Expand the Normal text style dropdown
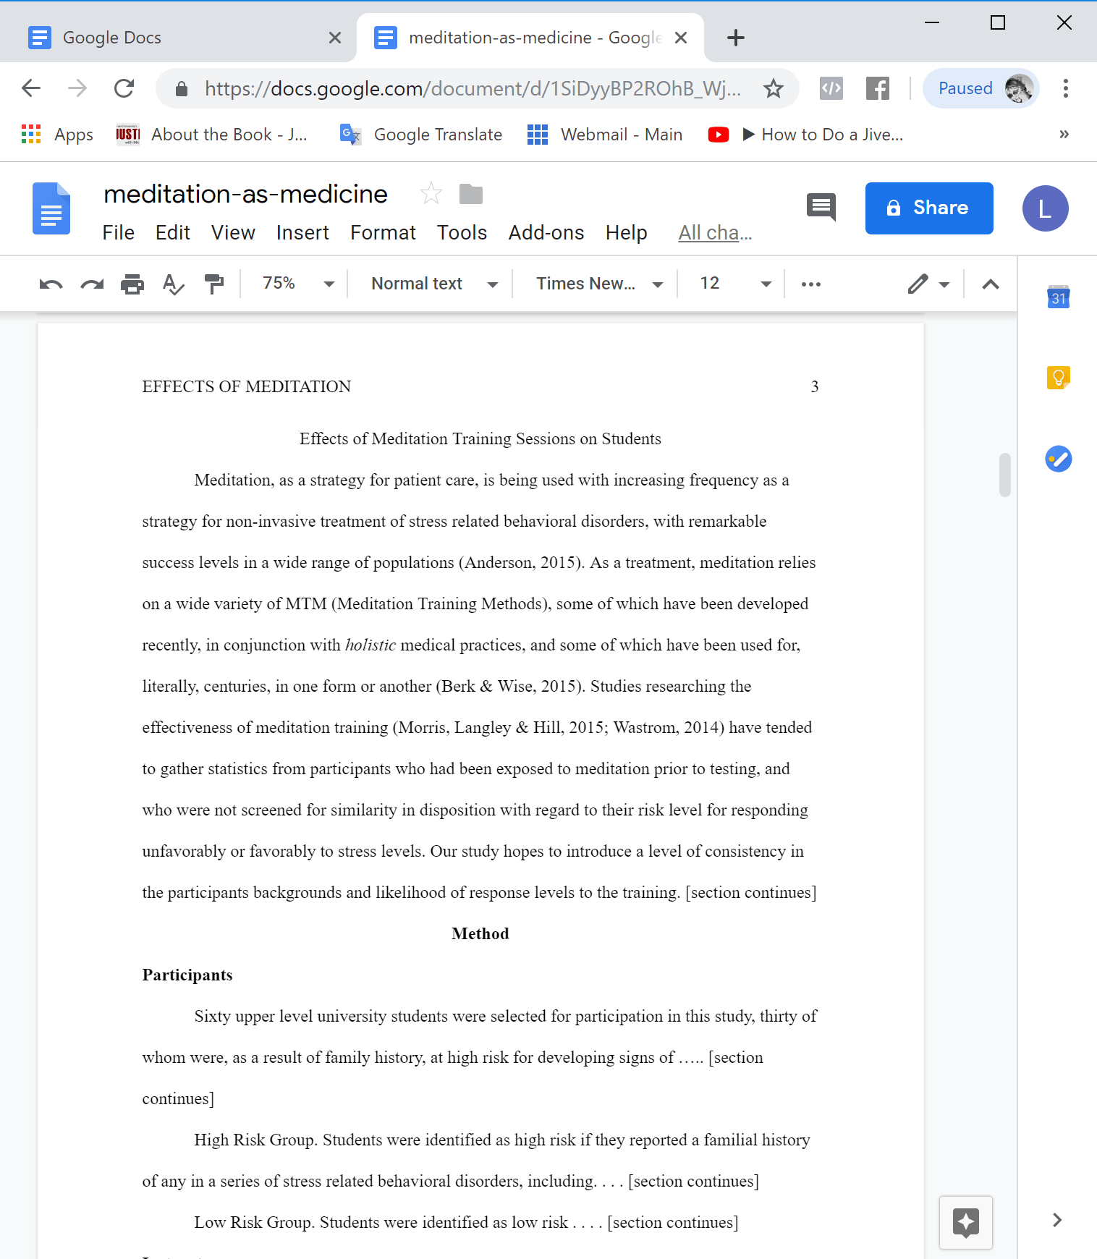Screen dimensions: 1097x1259 tap(434, 284)
